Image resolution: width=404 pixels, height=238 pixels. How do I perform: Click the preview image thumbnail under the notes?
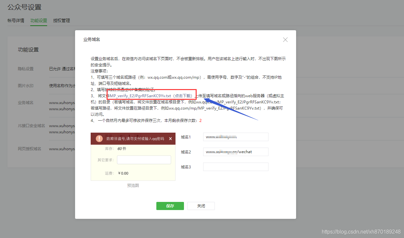(x=133, y=157)
